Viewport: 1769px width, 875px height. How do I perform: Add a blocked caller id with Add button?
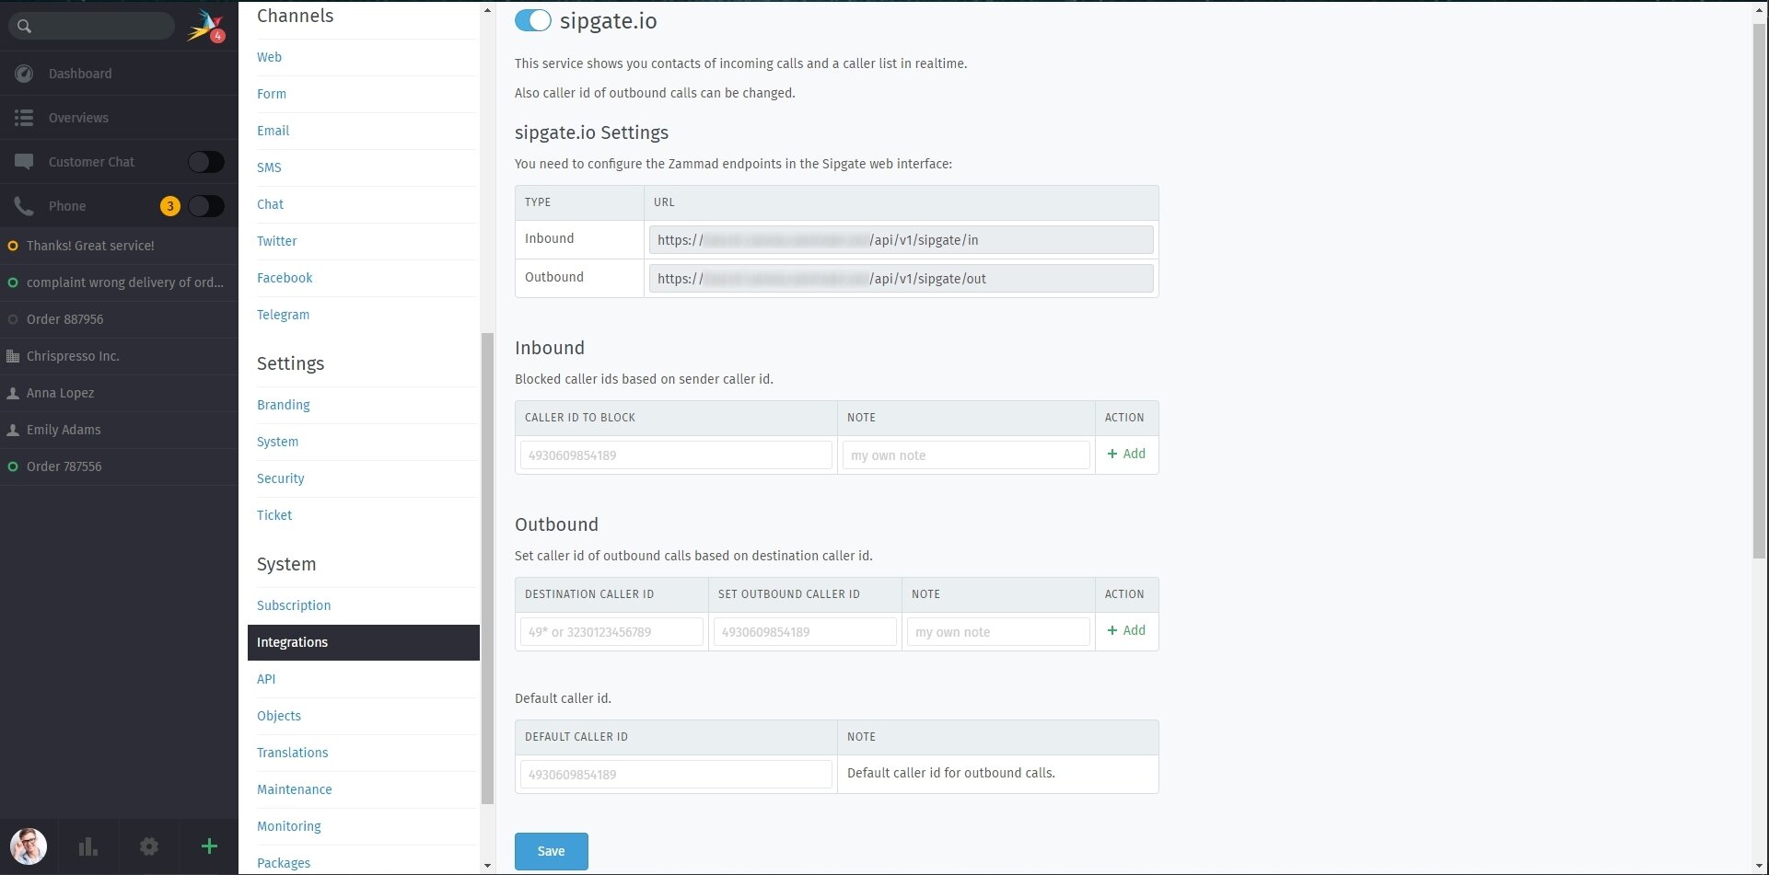click(x=1126, y=454)
